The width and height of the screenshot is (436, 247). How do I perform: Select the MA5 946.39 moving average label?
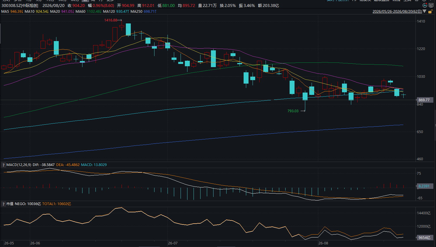(12, 12)
